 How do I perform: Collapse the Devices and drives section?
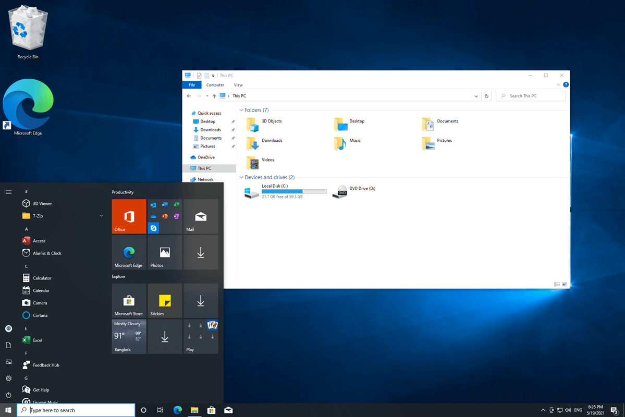[241, 177]
